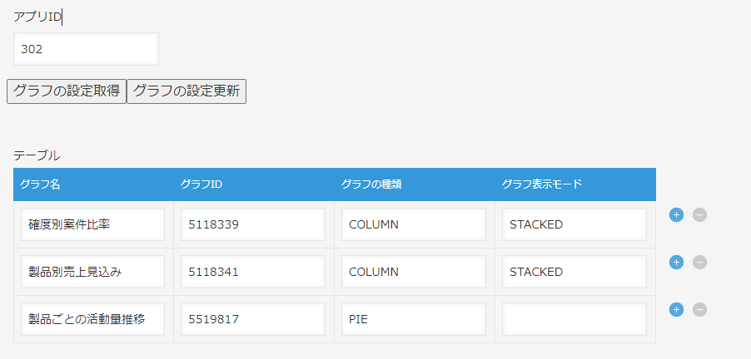Add a row after 製品別売上見込み
The width and height of the screenshot is (751, 359).
click(676, 262)
